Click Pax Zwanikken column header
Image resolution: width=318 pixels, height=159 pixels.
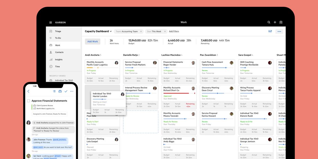pos(209,55)
